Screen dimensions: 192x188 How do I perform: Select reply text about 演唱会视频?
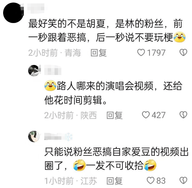pyautogui.click(x=113, y=93)
